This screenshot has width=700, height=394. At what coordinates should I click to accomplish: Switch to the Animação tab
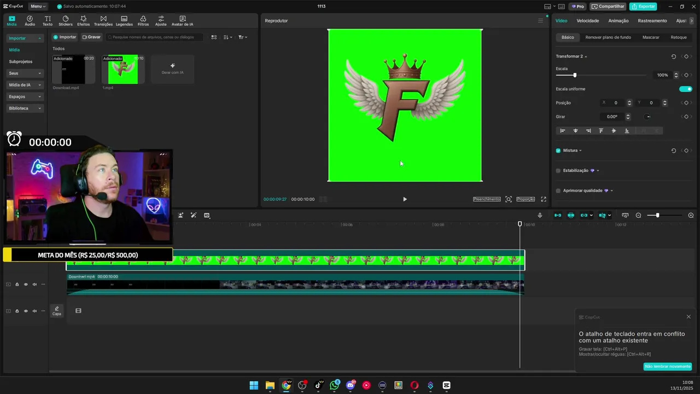pyautogui.click(x=619, y=21)
